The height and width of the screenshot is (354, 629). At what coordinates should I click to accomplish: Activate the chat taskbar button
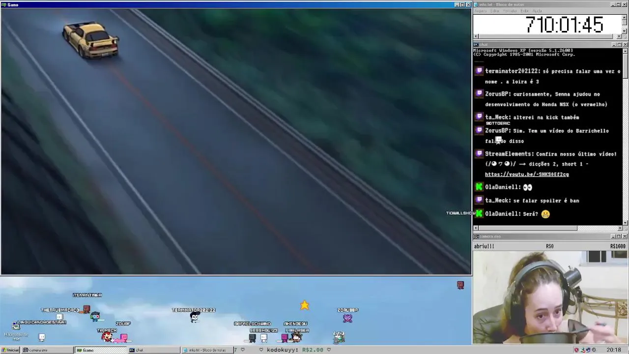coord(154,350)
